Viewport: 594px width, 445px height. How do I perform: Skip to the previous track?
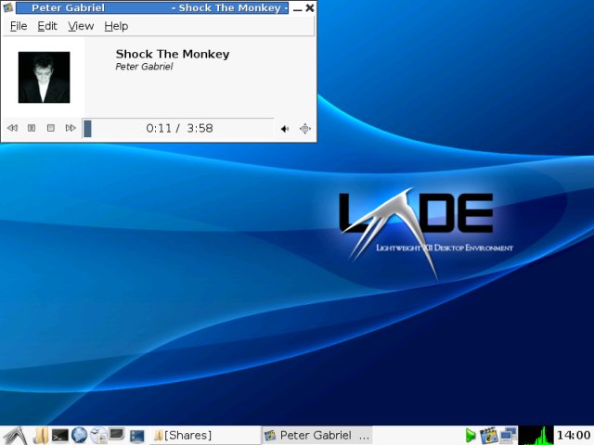coord(12,128)
